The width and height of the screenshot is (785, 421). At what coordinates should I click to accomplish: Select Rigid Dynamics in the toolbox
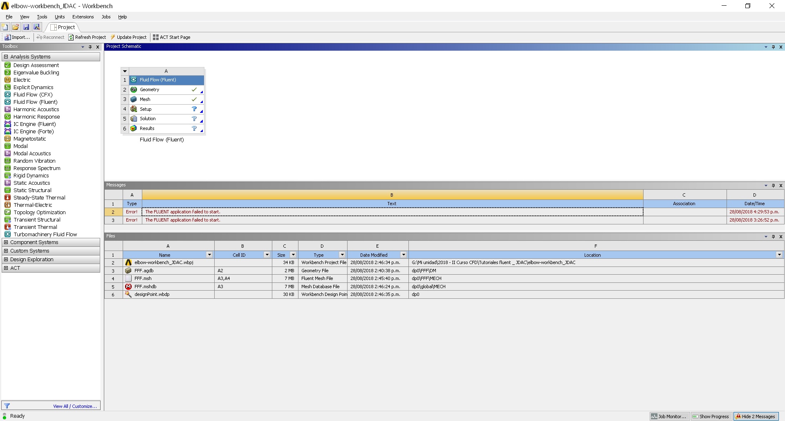[x=31, y=175]
